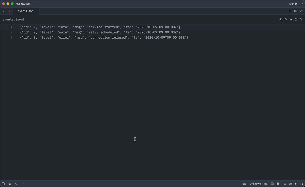The width and height of the screenshot is (305, 187).
Task: Click line number 1 in gutter
Action: (x=11, y=27)
